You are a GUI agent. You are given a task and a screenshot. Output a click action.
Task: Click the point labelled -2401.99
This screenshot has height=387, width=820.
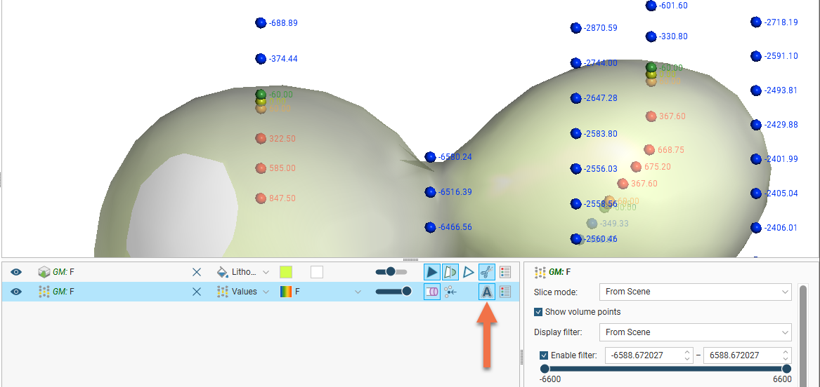[755, 158]
